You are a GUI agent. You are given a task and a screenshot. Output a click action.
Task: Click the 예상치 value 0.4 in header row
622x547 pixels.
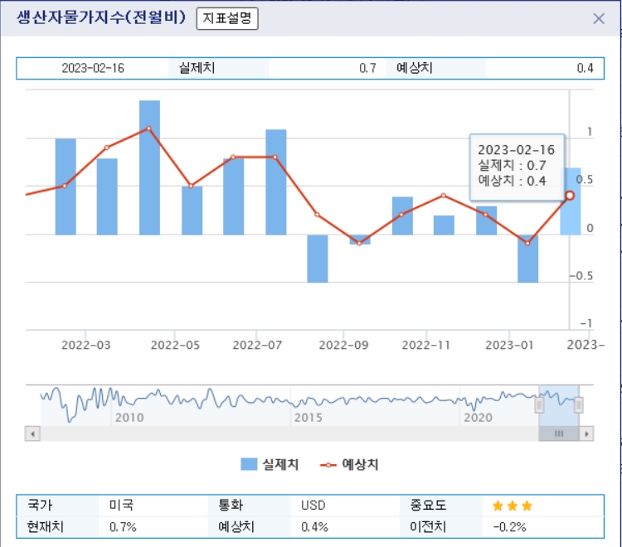pos(586,68)
